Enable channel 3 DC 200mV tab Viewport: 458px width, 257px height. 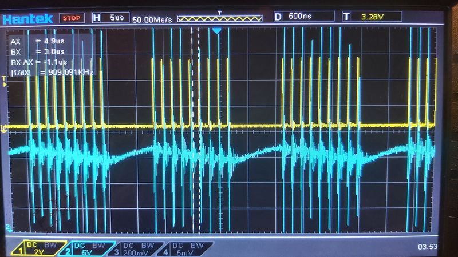click(x=136, y=249)
